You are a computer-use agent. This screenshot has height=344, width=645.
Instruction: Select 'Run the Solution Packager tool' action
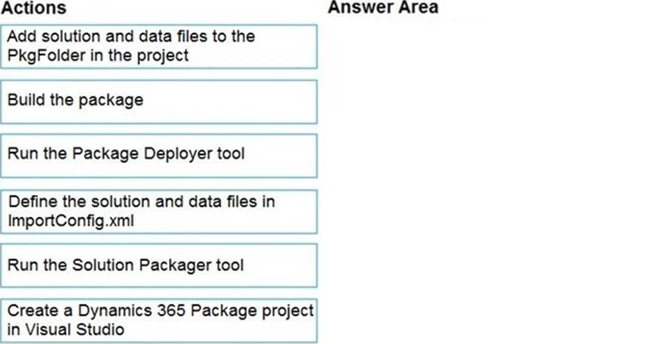click(159, 265)
